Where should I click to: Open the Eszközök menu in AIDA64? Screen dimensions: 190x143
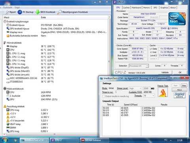[x=8, y=8]
